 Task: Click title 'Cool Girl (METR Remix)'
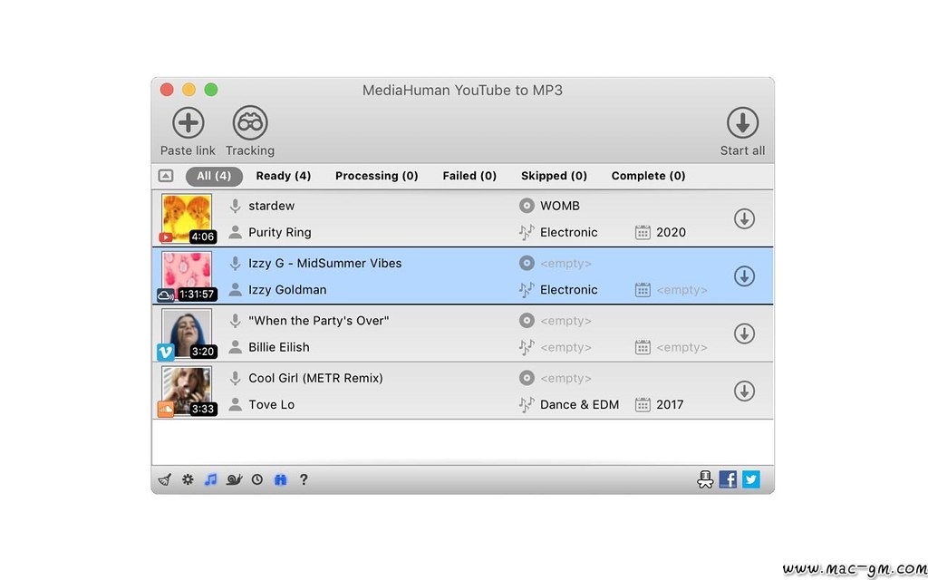[x=315, y=378]
